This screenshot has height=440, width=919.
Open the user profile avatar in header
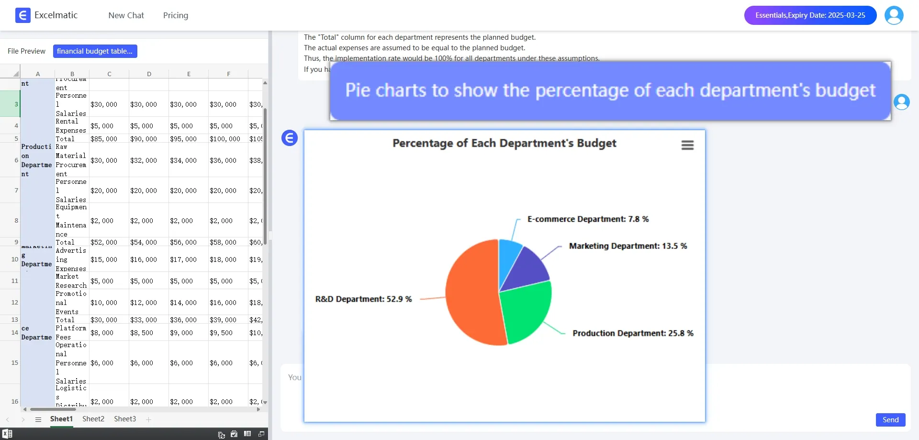tap(894, 15)
